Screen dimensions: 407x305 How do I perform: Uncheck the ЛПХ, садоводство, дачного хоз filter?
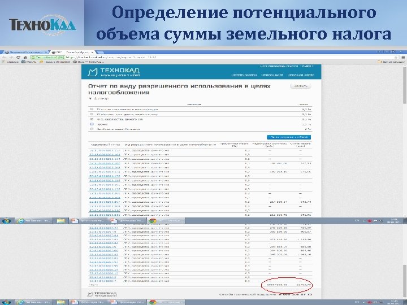[x=92, y=119]
